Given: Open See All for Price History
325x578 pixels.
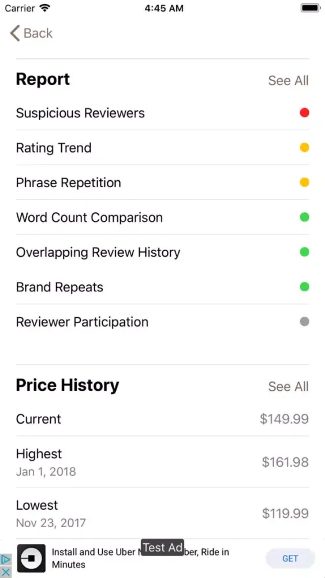Looking at the screenshot, I should (x=288, y=386).
